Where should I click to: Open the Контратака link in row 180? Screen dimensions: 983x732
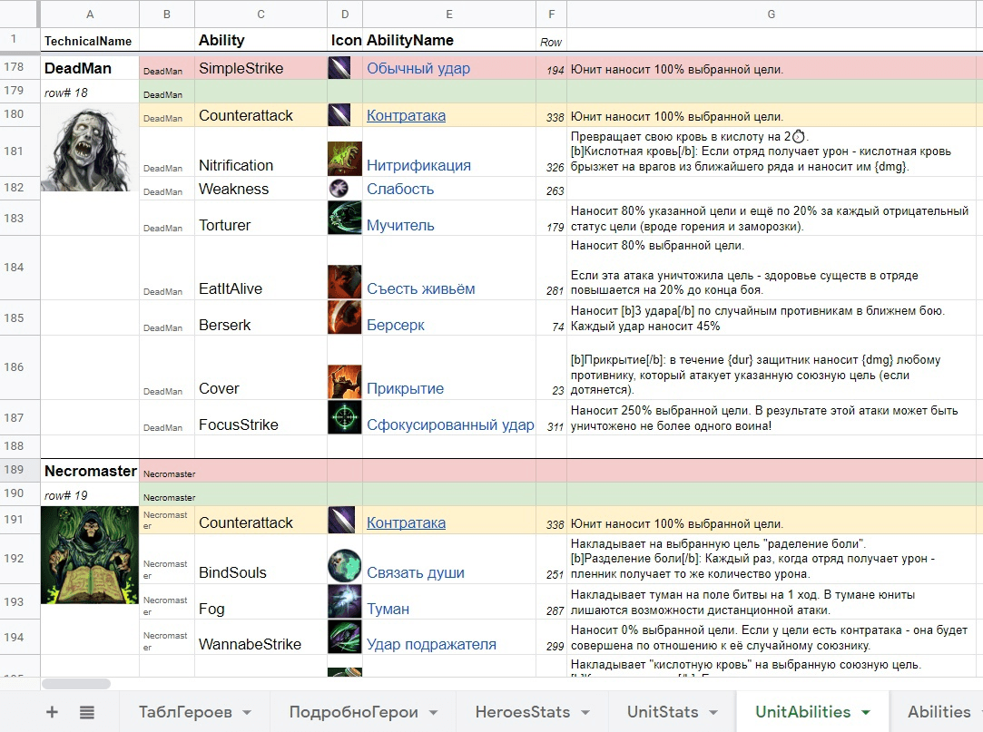coord(406,116)
